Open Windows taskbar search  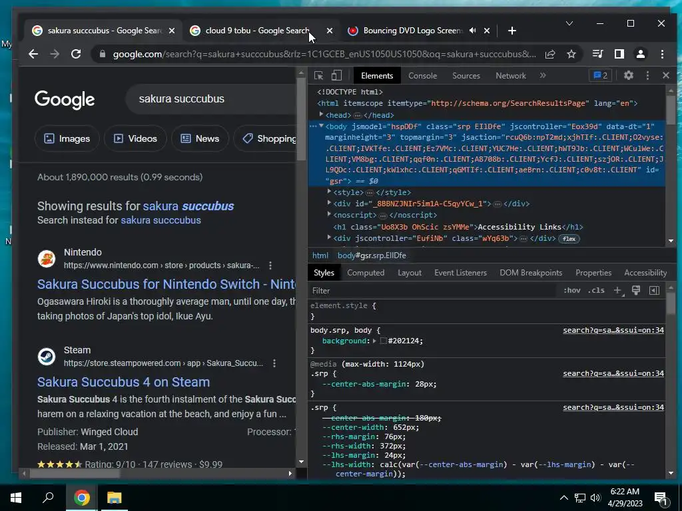tap(48, 498)
